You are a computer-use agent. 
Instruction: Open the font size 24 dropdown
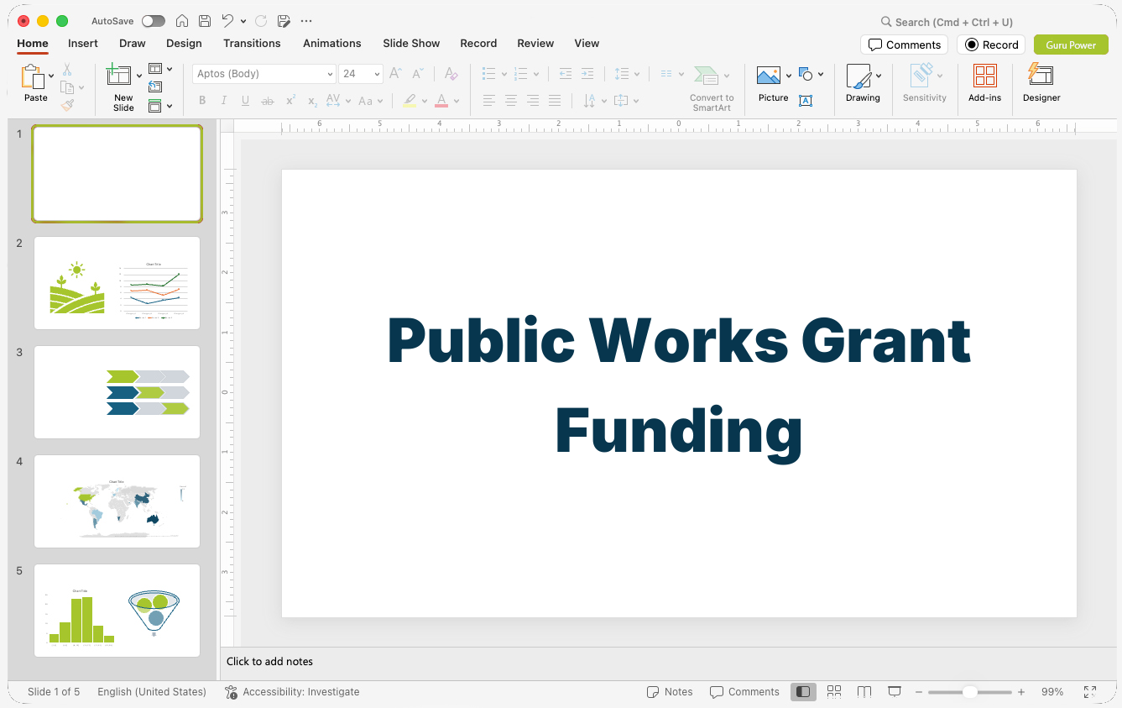pyautogui.click(x=377, y=74)
